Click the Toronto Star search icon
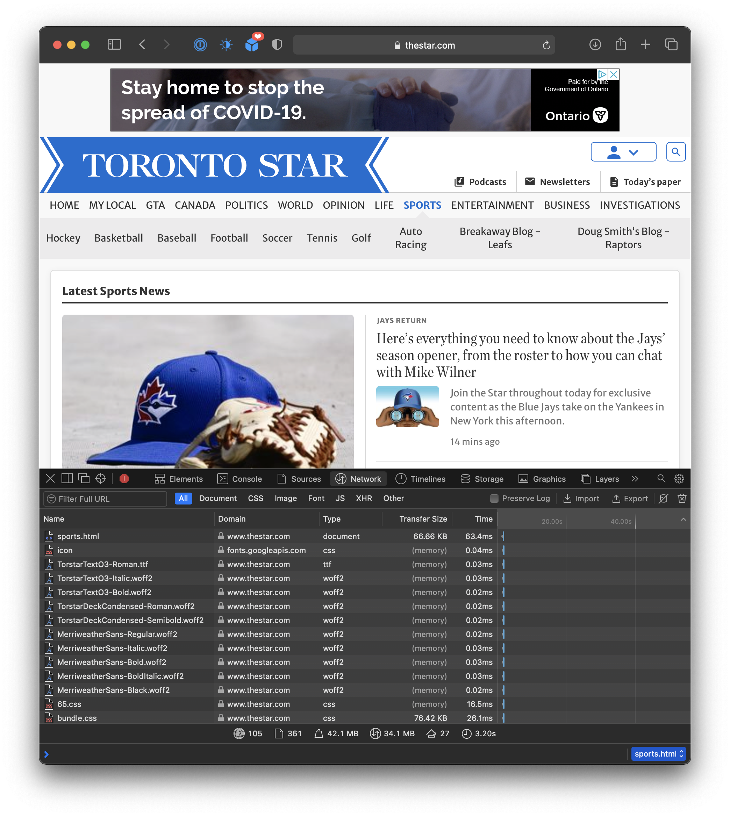This screenshot has width=730, height=816. tap(675, 152)
